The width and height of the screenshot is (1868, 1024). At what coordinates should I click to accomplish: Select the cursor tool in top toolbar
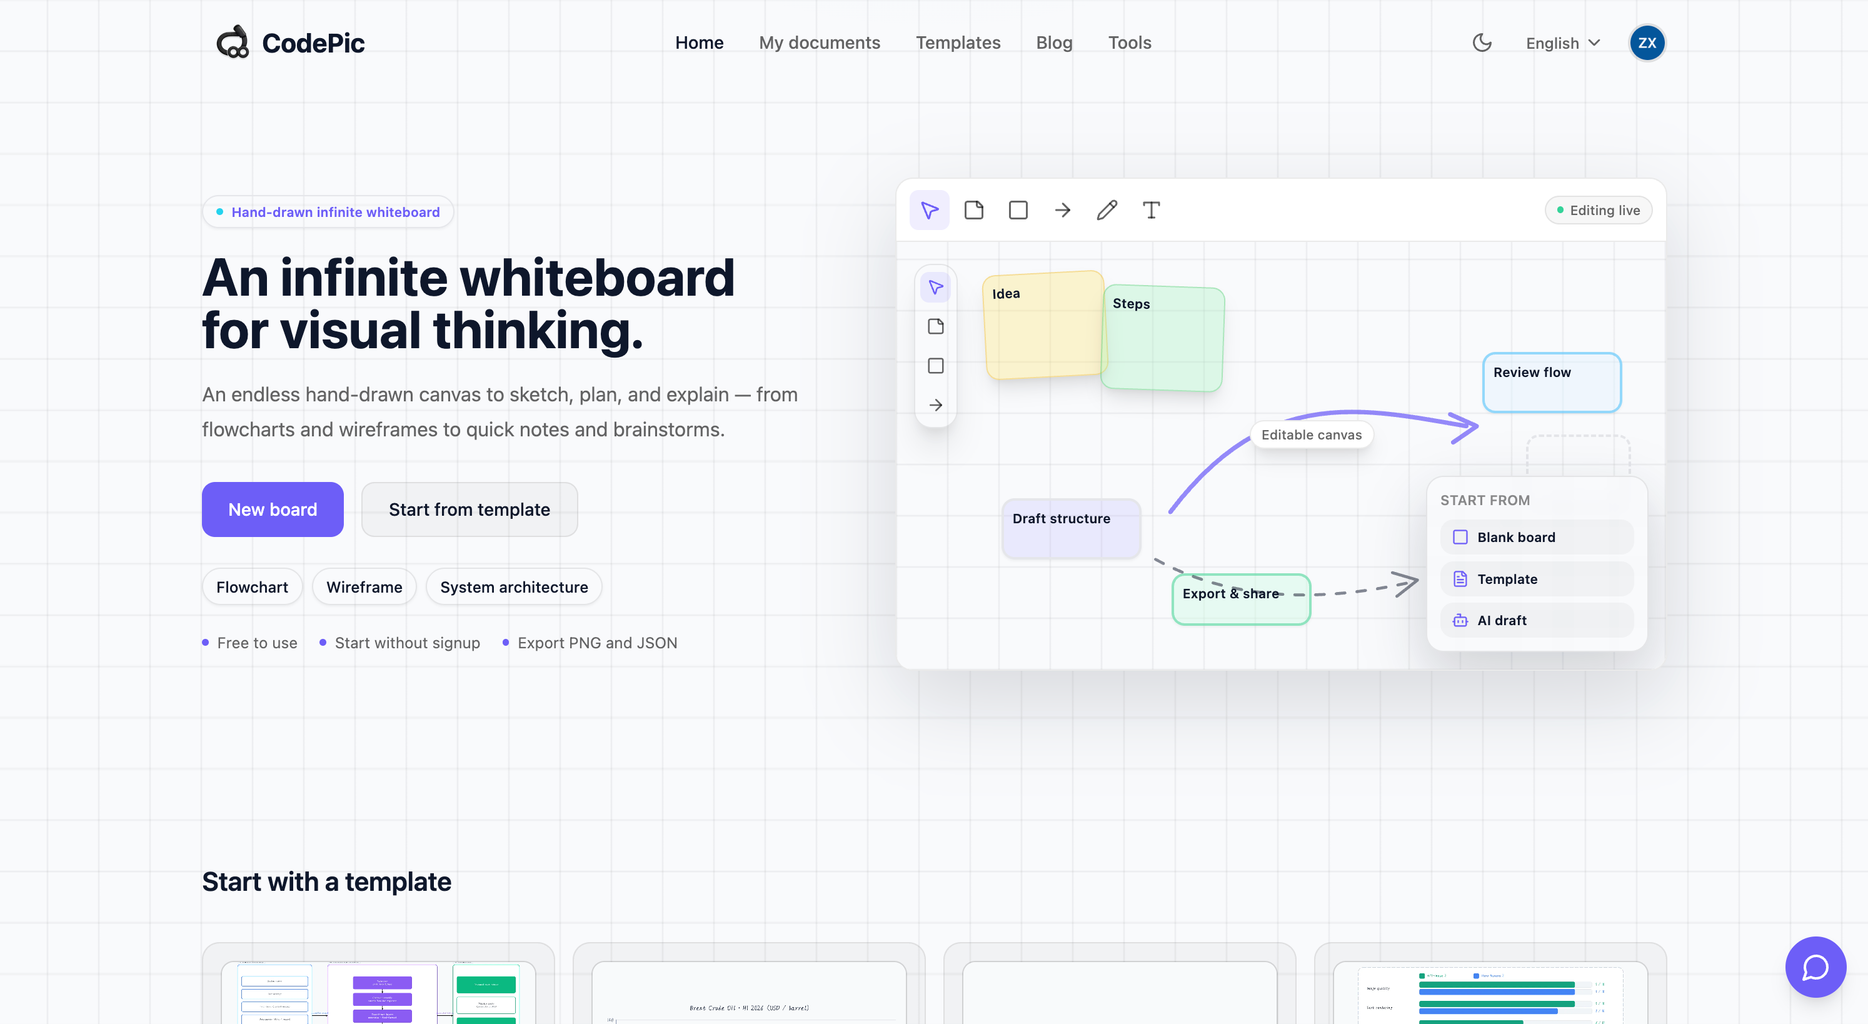[x=929, y=210]
